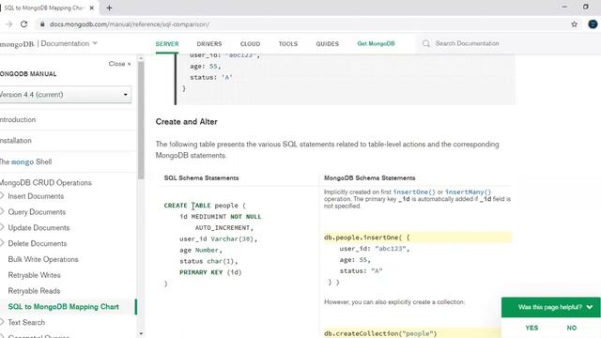601x338 pixels.
Task: Click the forward navigation arrow
Action: coord(8,24)
